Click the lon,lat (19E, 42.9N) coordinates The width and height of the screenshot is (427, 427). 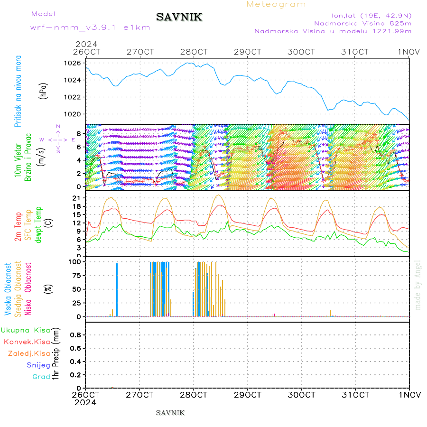click(x=371, y=16)
